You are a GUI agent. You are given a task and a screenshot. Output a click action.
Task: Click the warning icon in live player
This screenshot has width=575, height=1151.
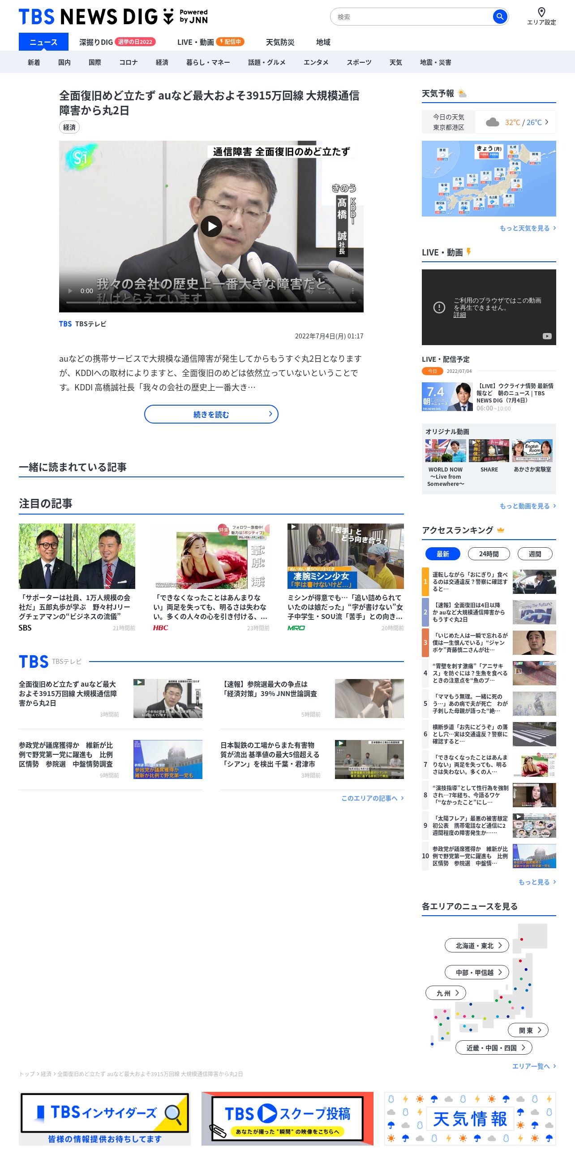click(x=439, y=307)
